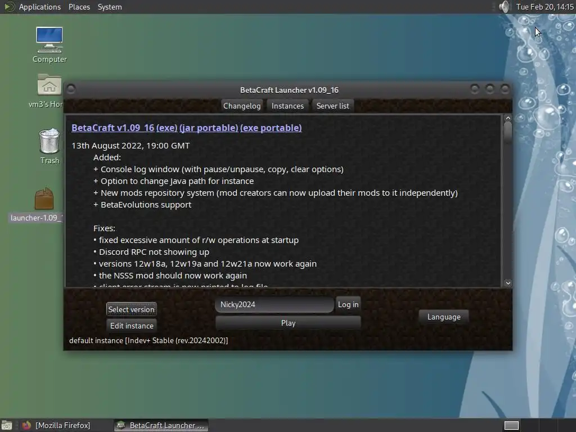
Task: Click the Log in button
Action: pos(348,304)
